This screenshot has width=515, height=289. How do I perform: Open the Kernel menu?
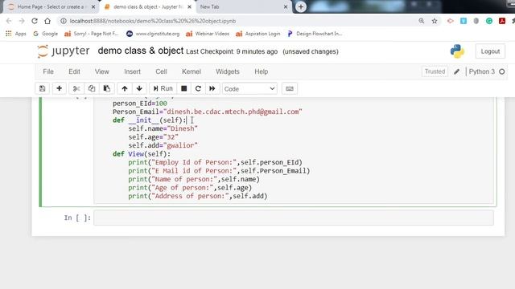(x=192, y=71)
